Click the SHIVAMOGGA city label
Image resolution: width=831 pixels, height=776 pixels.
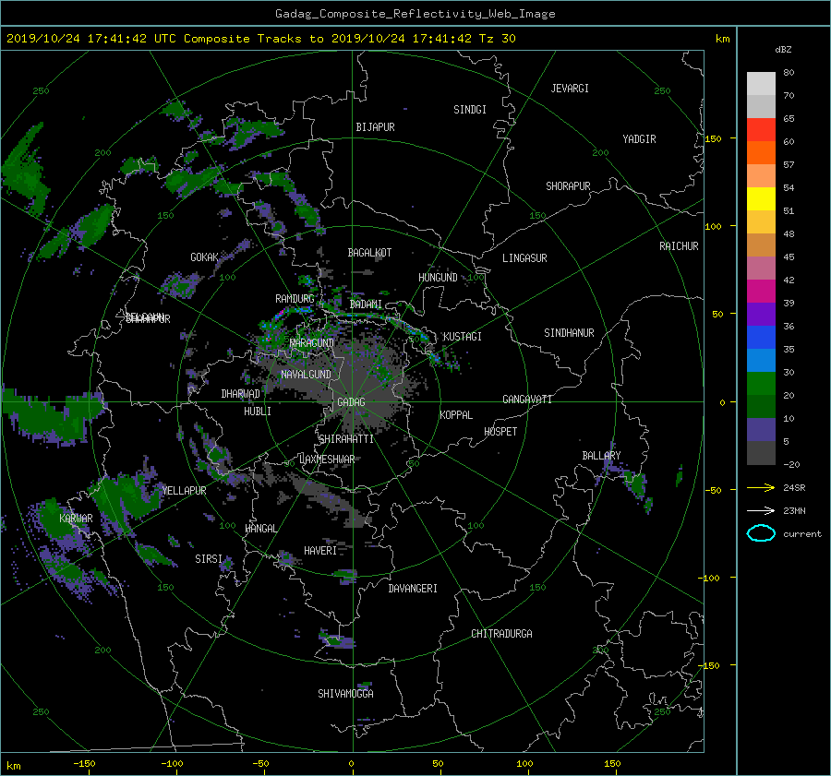point(345,693)
